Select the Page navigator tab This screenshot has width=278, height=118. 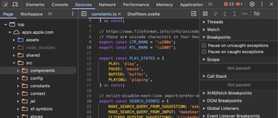point(8,14)
